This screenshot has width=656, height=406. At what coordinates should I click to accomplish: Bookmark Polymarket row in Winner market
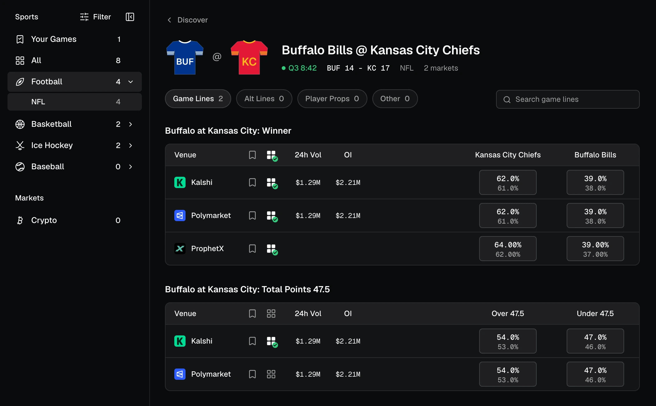(252, 215)
